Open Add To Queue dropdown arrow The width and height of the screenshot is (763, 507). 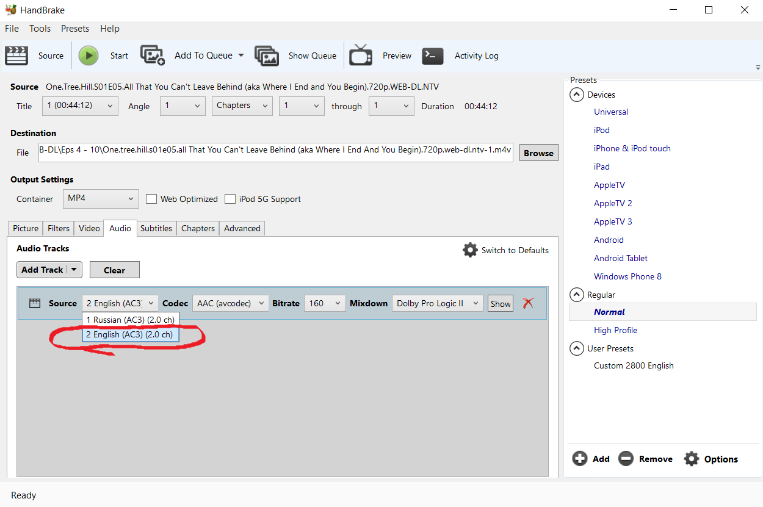pyautogui.click(x=241, y=55)
